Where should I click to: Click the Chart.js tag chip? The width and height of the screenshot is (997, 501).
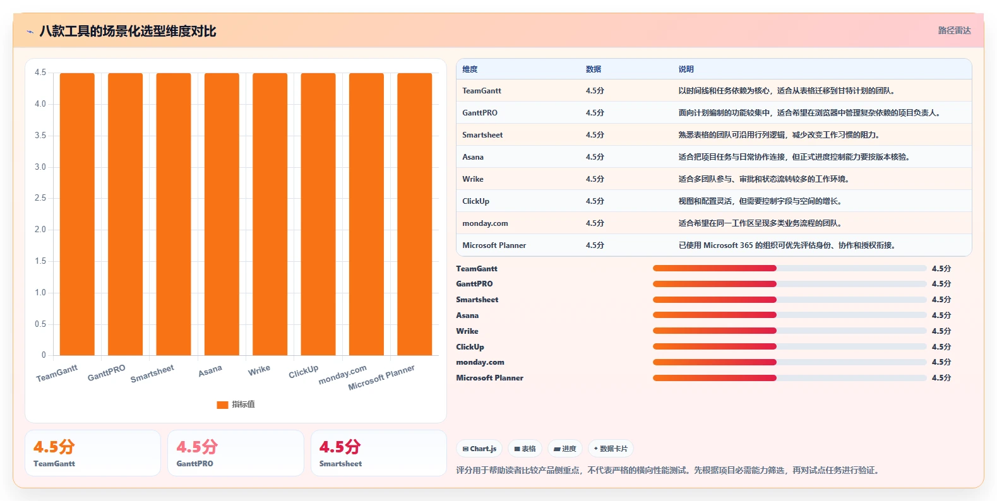pyautogui.click(x=479, y=449)
